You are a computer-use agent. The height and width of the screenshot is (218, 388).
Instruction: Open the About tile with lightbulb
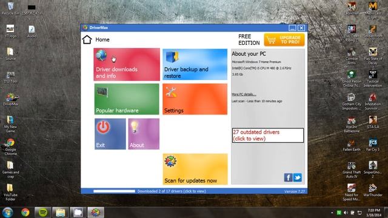click(x=144, y=134)
